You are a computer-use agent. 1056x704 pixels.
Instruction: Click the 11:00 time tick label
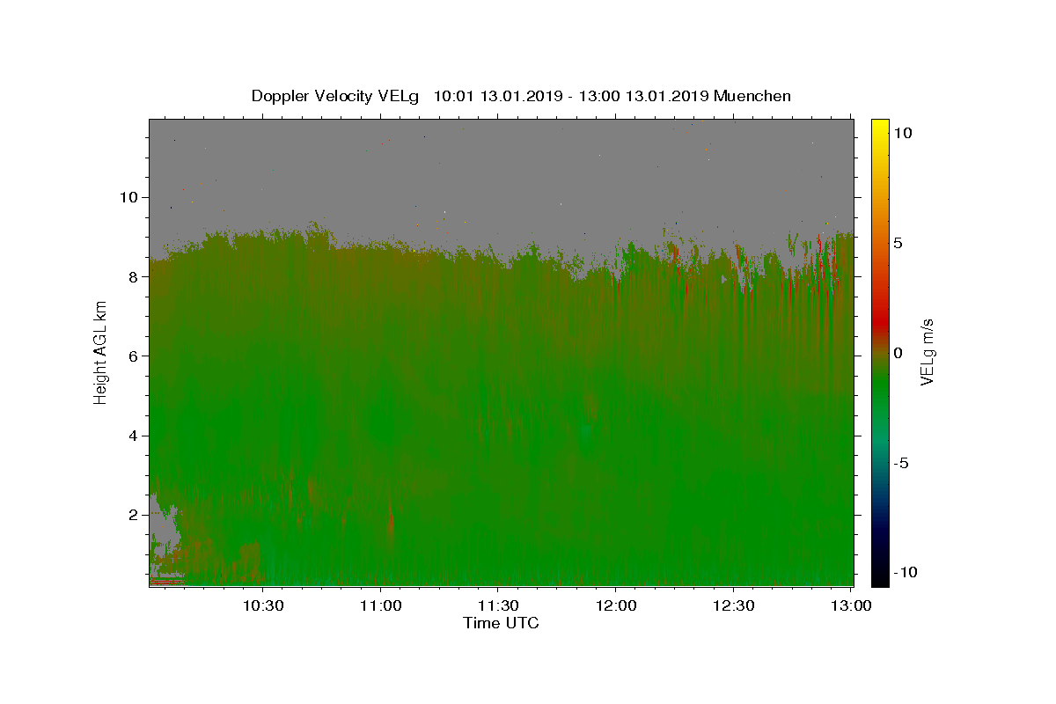tap(380, 605)
